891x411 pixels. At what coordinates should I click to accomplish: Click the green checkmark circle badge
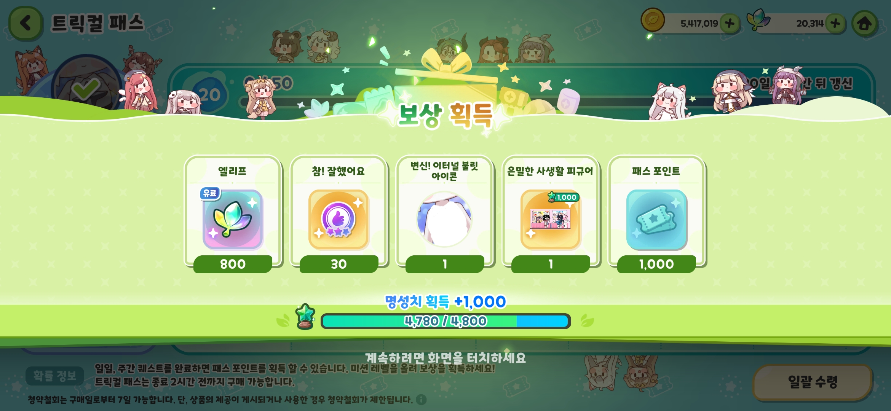click(x=86, y=88)
